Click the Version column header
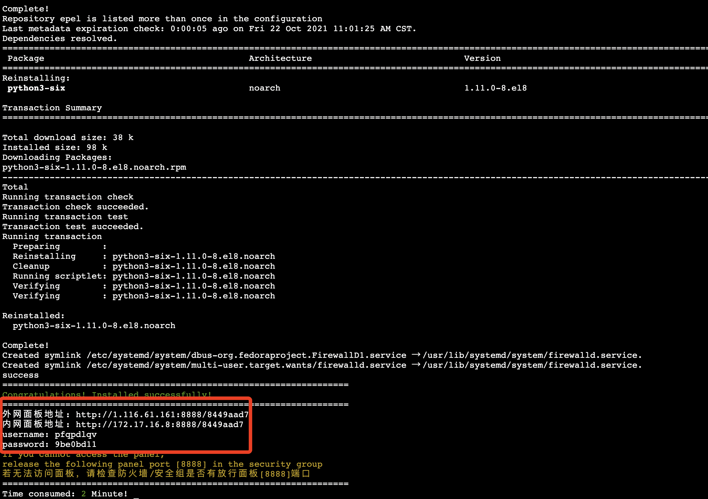The width and height of the screenshot is (708, 499). pyautogui.click(x=482, y=58)
